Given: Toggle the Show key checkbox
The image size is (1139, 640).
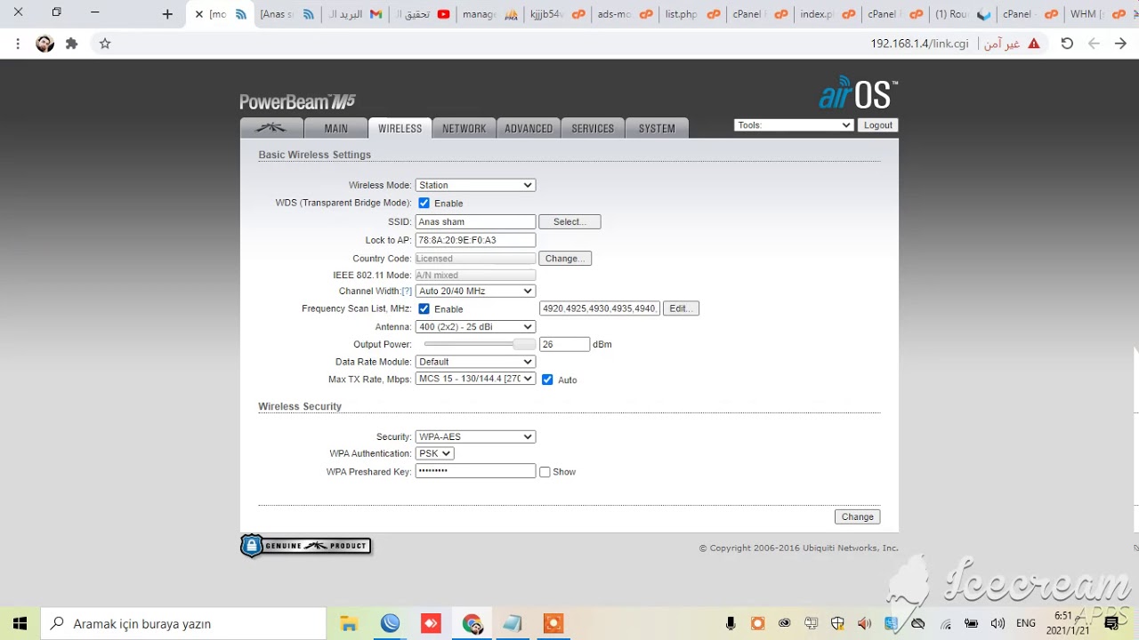Looking at the screenshot, I should tap(545, 472).
